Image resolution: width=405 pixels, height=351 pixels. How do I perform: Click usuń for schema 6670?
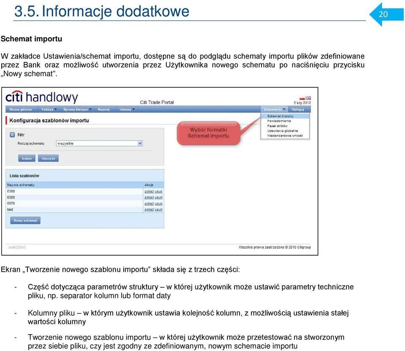(159, 204)
